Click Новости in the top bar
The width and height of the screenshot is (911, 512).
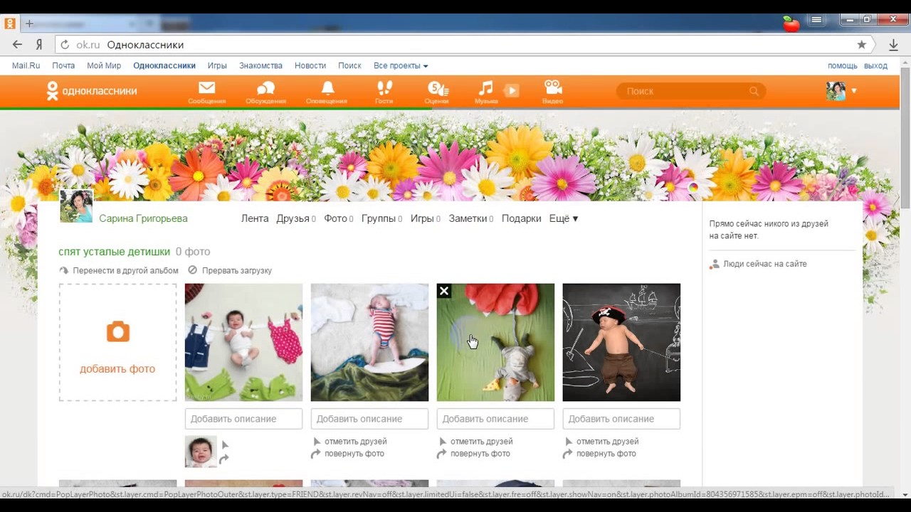coord(310,65)
